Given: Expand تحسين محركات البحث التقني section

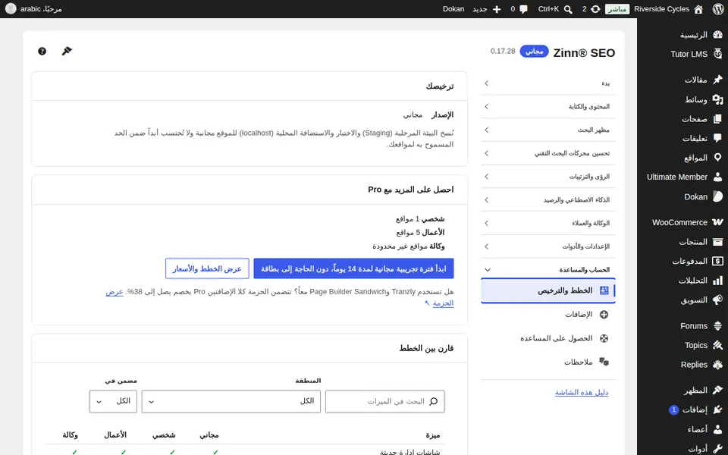Looking at the screenshot, I should [548, 153].
